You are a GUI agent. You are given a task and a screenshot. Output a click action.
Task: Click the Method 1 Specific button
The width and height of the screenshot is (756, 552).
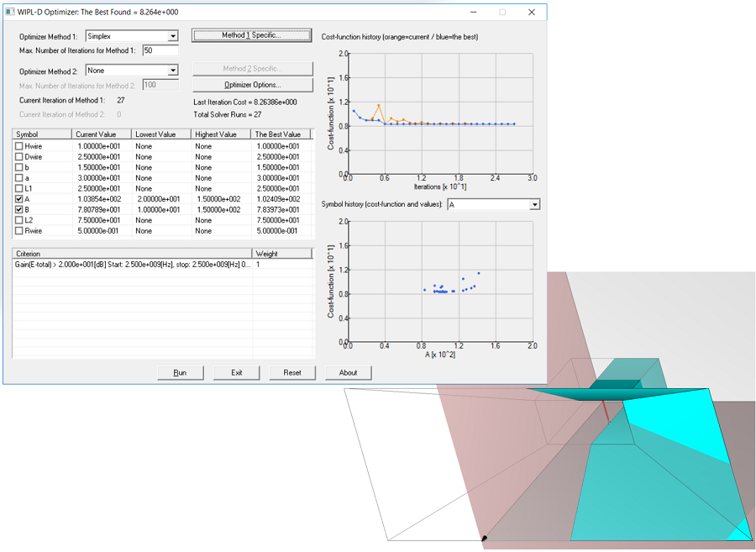252,35
